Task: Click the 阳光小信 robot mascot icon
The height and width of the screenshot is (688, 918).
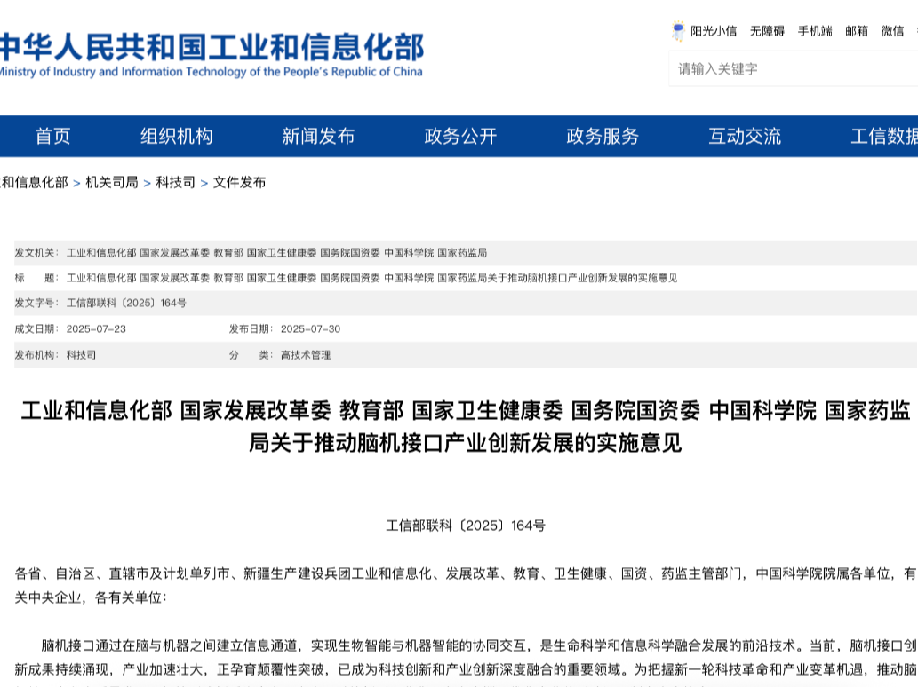Action: coord(678,30)
